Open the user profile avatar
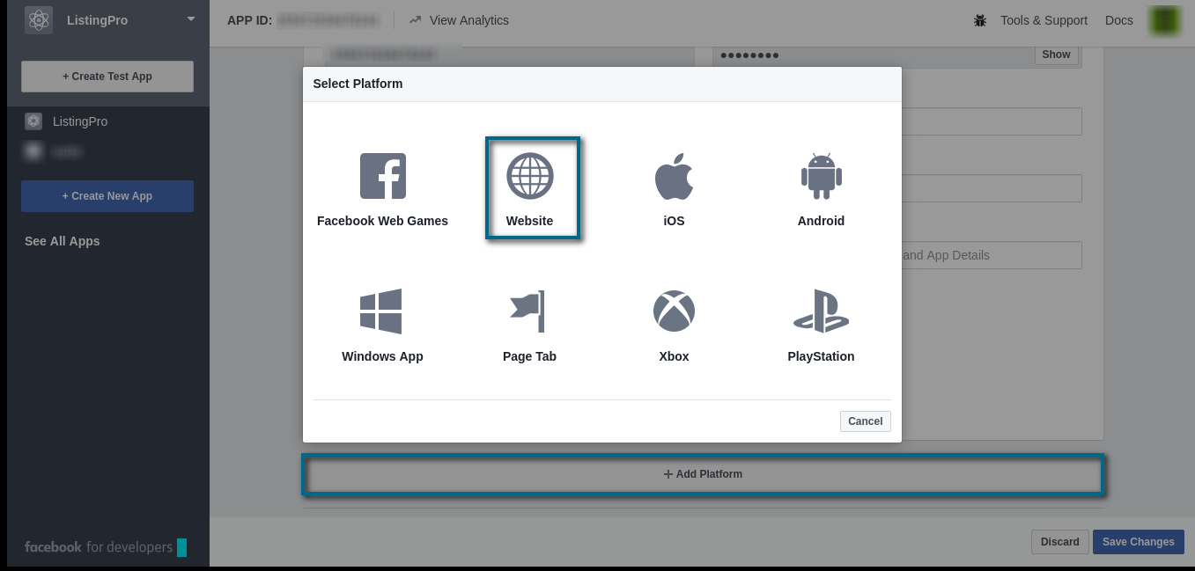 click(1166, 20)
